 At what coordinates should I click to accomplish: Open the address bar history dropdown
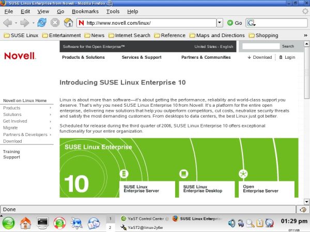(220, 23)
